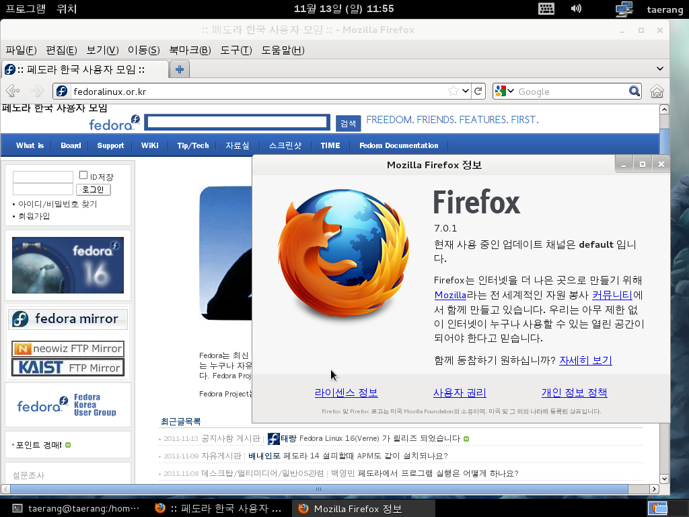Image resolution: width=689 pixels, height=517 pixels.
Task: Click the notification tray icon at bottom right
Action: (658, 508)
